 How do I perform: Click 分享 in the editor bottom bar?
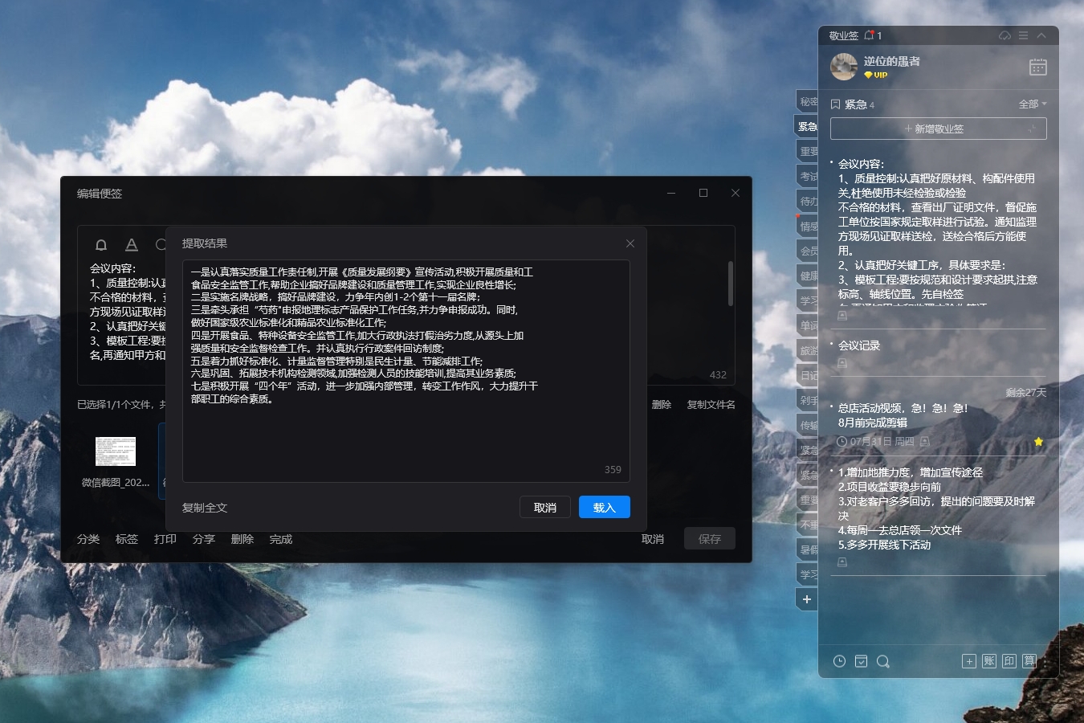[x=204, y=539]
